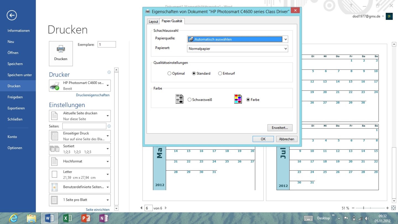Expand the Hochformat orientation dropdown
This screenshot has width=398, height=224.
coord(80,162)
